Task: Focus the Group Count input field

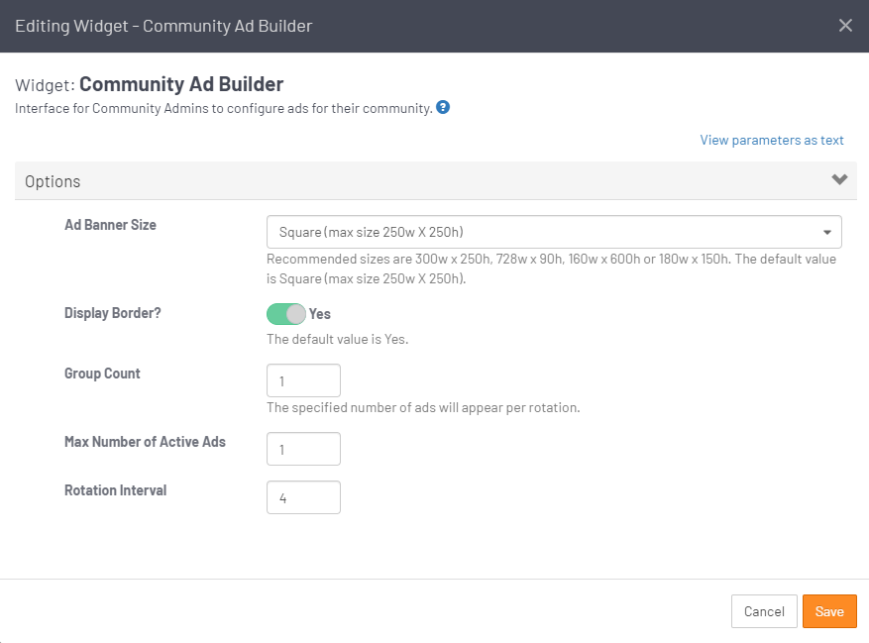Action: coord(303,380)
